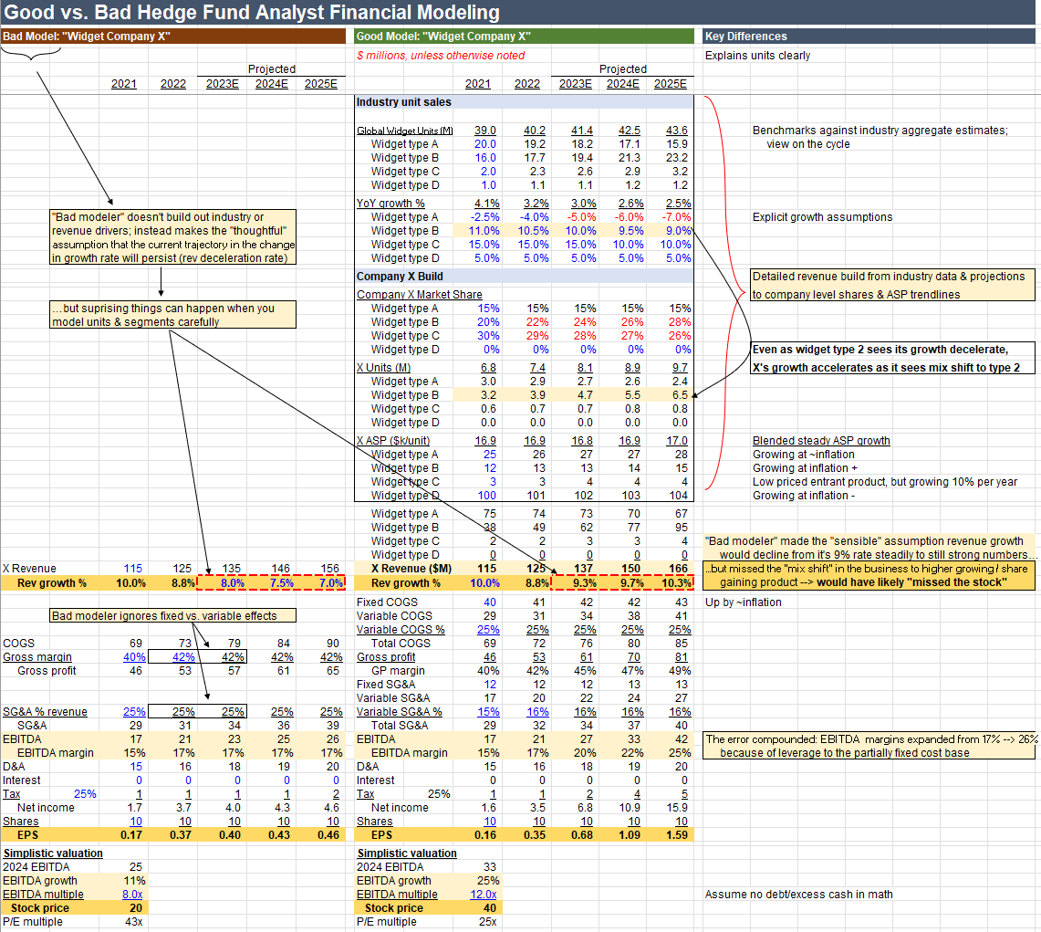Select the 25x P/E multiple cell

click(x=488, y=921)
